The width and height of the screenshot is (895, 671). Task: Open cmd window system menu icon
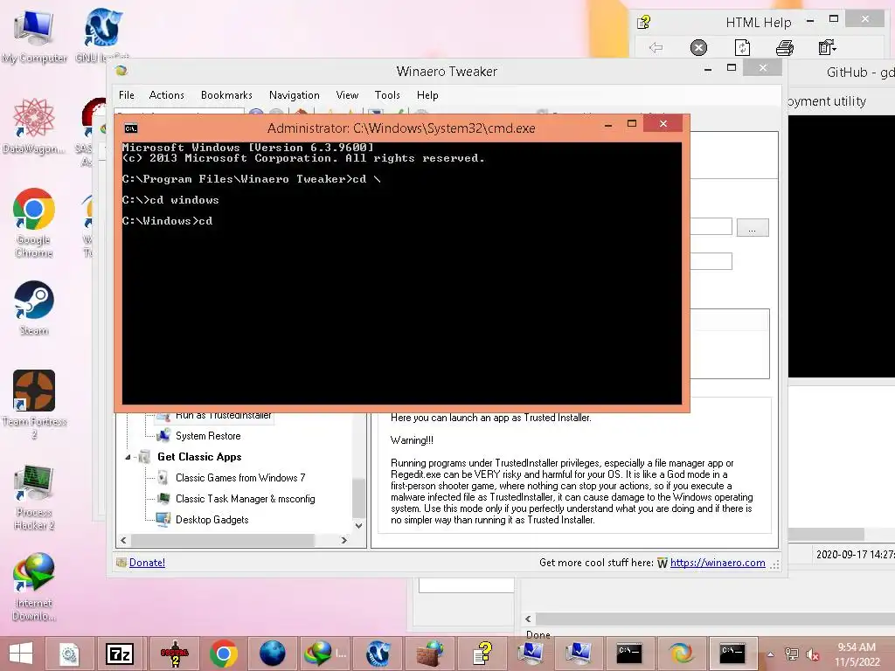131,128
